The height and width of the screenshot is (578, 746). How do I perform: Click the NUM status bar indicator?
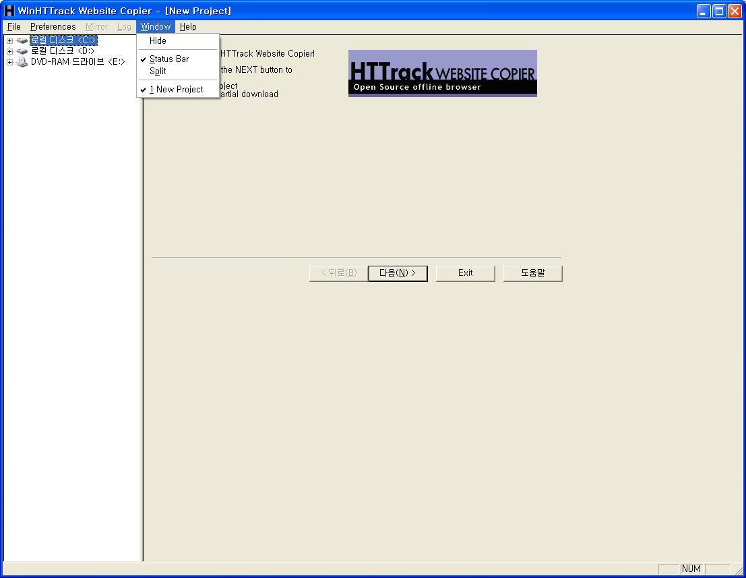(x=691, y=569)
